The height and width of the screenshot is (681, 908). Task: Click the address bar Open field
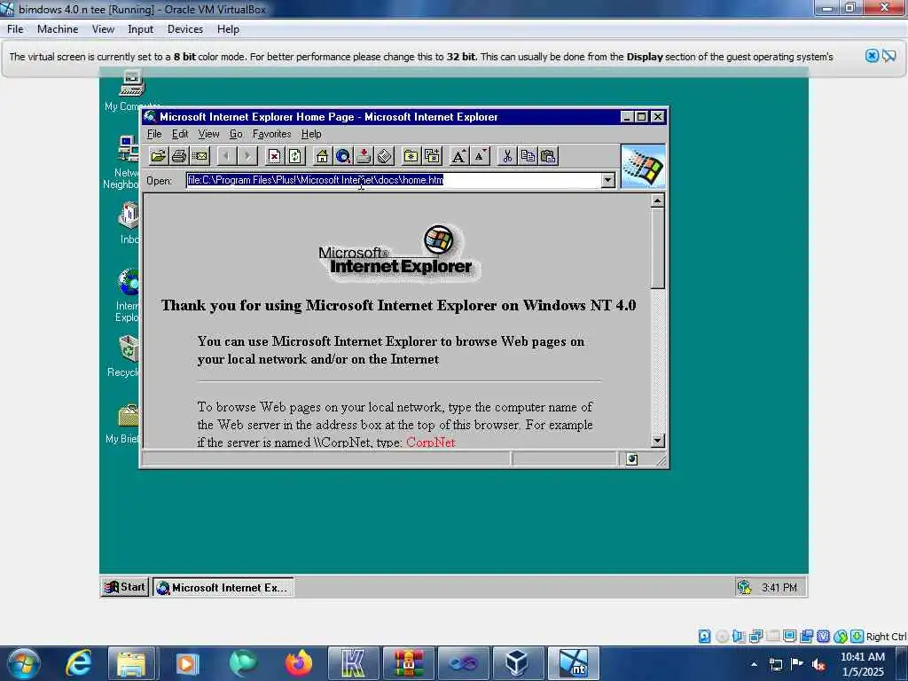[394, 180]
